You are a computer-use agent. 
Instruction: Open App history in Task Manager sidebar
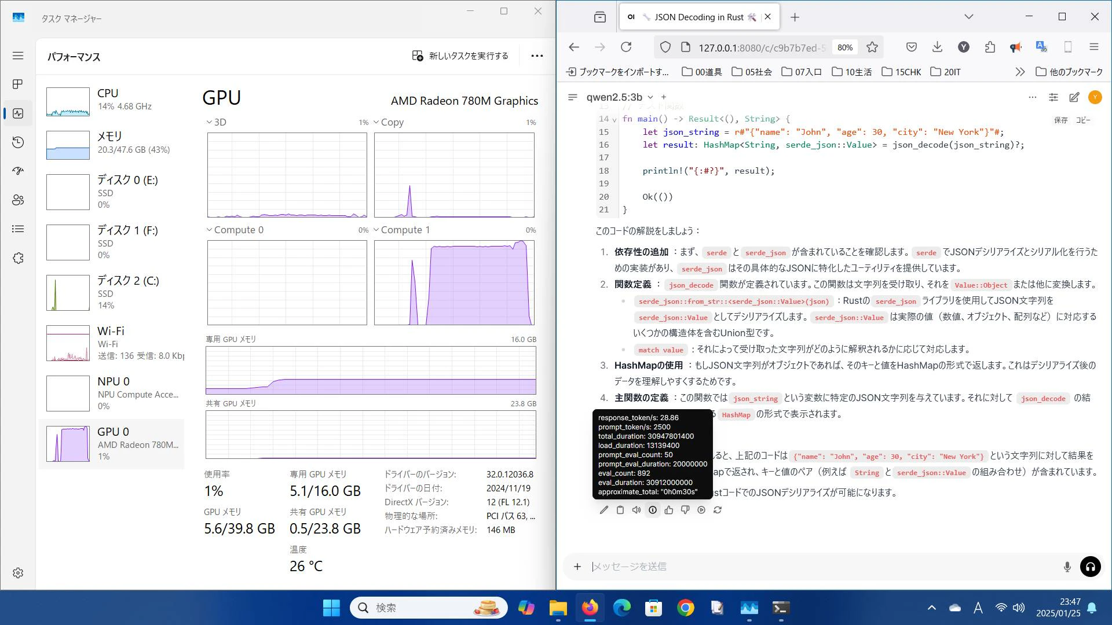click(x=18, y=142)
